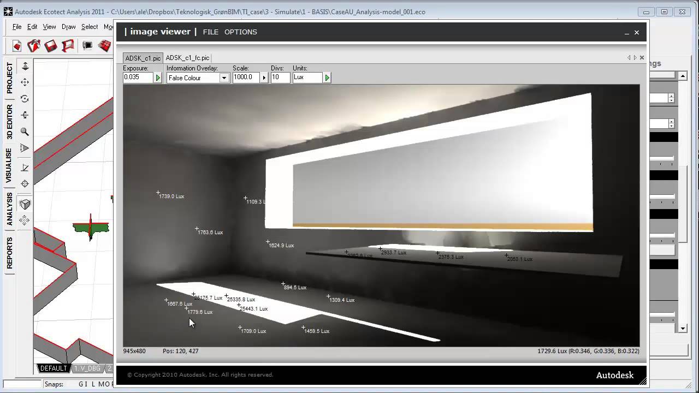The height and width of the screenshot is (393, 699).
Task: Open the VISUALISE side tab
Action: (x=10, y=165)
